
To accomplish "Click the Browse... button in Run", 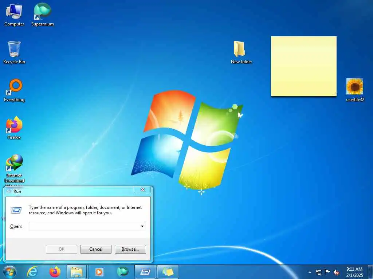I will pyautogui.click(x=130, y=249).
